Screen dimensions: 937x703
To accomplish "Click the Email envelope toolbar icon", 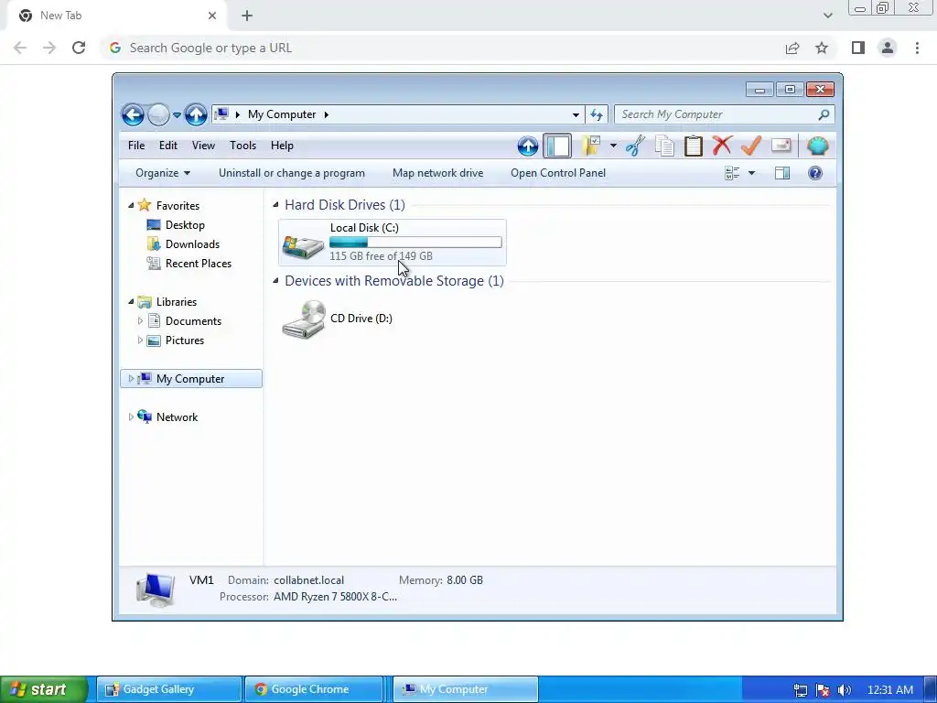I will click(x=781, y=146).
